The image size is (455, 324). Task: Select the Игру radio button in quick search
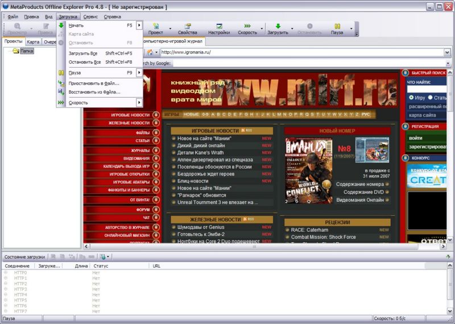[x=411, y=97]
